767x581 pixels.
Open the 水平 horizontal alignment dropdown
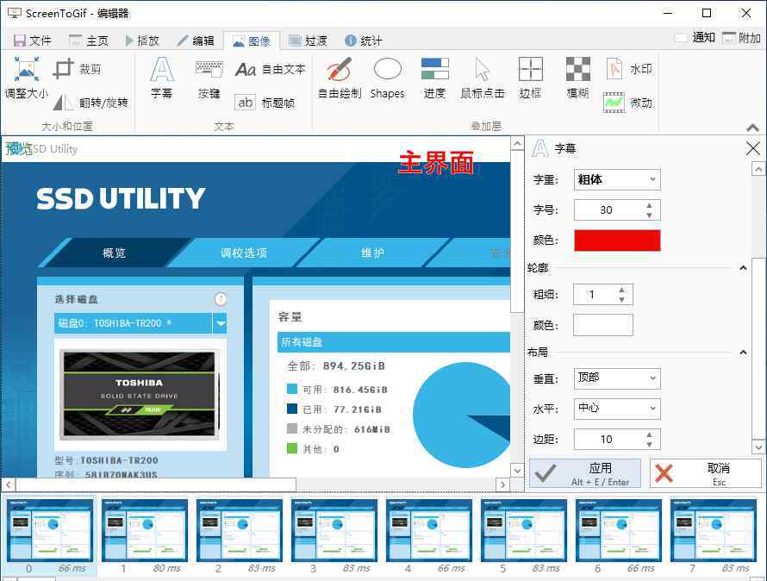[617, 409]
